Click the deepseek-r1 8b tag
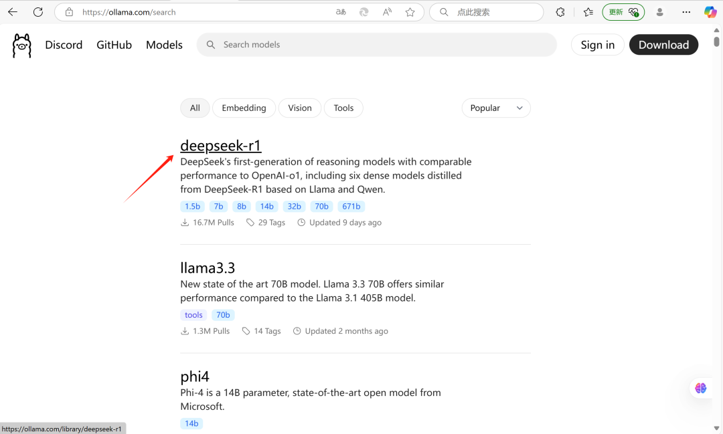This screenshot has width=723, height=434. point(242,207)
